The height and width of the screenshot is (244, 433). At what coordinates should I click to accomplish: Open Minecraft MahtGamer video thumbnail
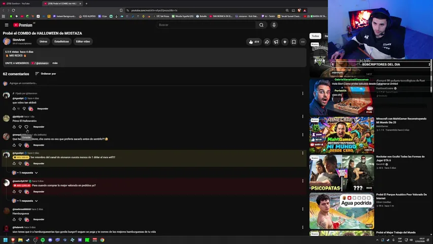pos(342,135)
